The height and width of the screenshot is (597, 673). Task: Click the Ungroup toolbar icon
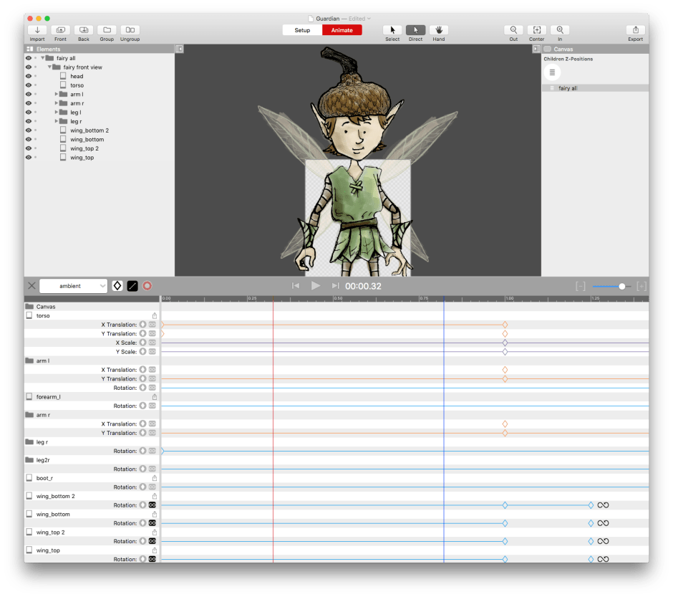130,30
